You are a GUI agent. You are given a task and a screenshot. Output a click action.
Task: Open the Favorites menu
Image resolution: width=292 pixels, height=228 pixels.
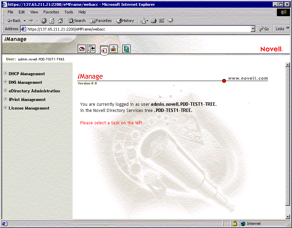pyautogui.click(x=51, y=12)
